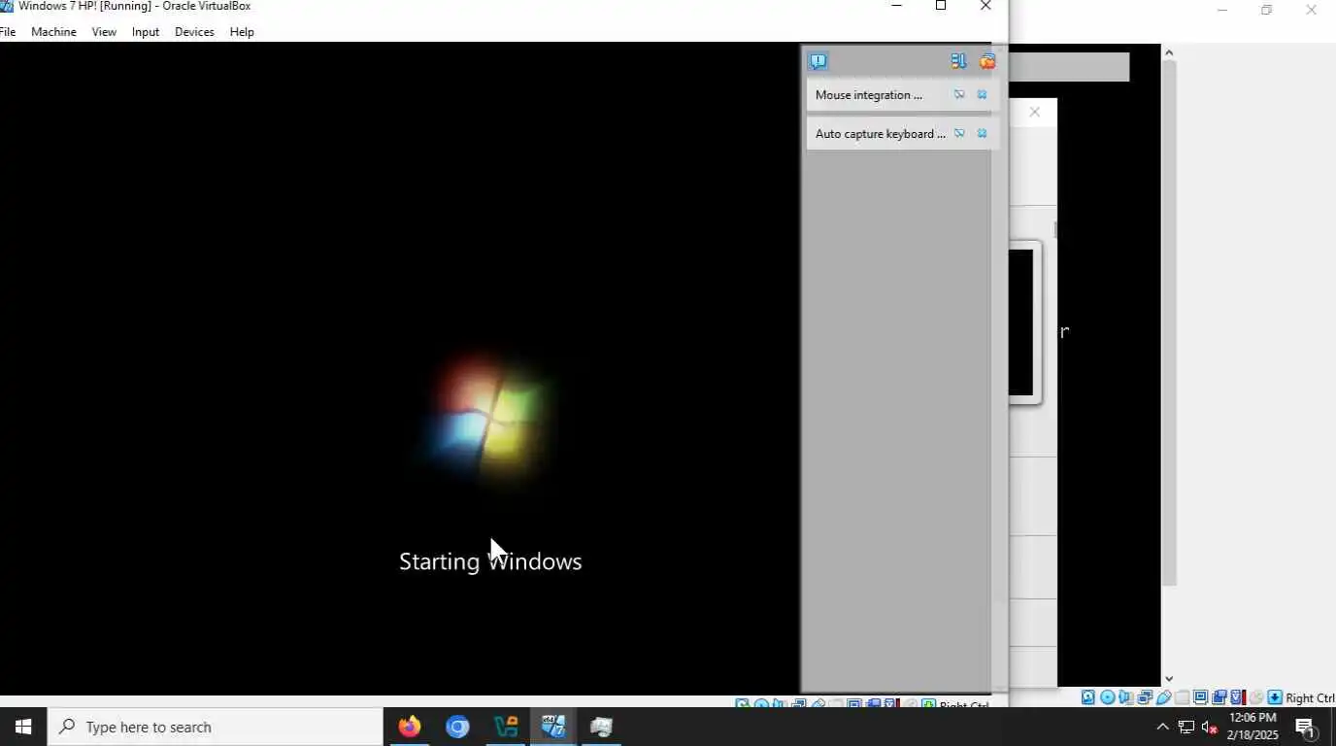Screen dimensions: 1336x746
Task: Click the taskbar search box
Action: click(216, 727)
